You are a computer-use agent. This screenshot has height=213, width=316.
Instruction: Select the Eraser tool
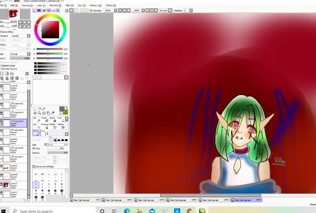(x=44, y=119)
